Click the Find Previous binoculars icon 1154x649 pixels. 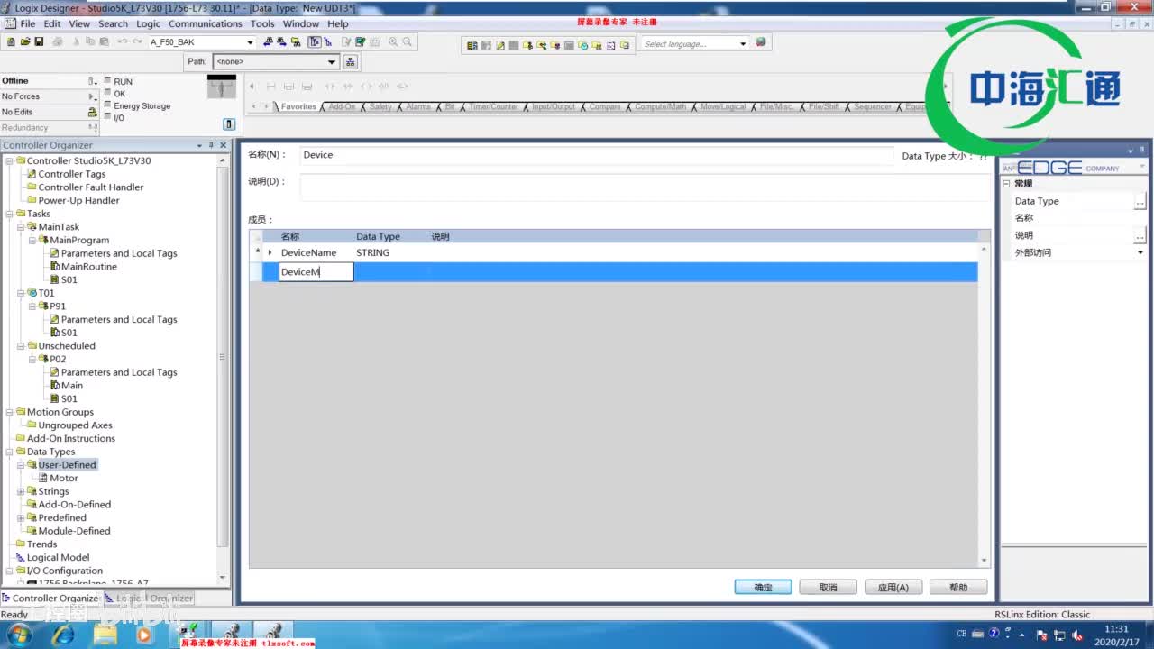coord(269,42)
